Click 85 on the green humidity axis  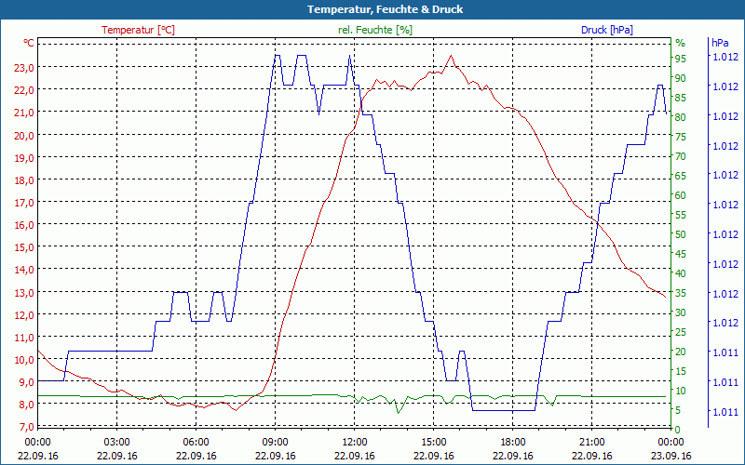pos(681,98)
